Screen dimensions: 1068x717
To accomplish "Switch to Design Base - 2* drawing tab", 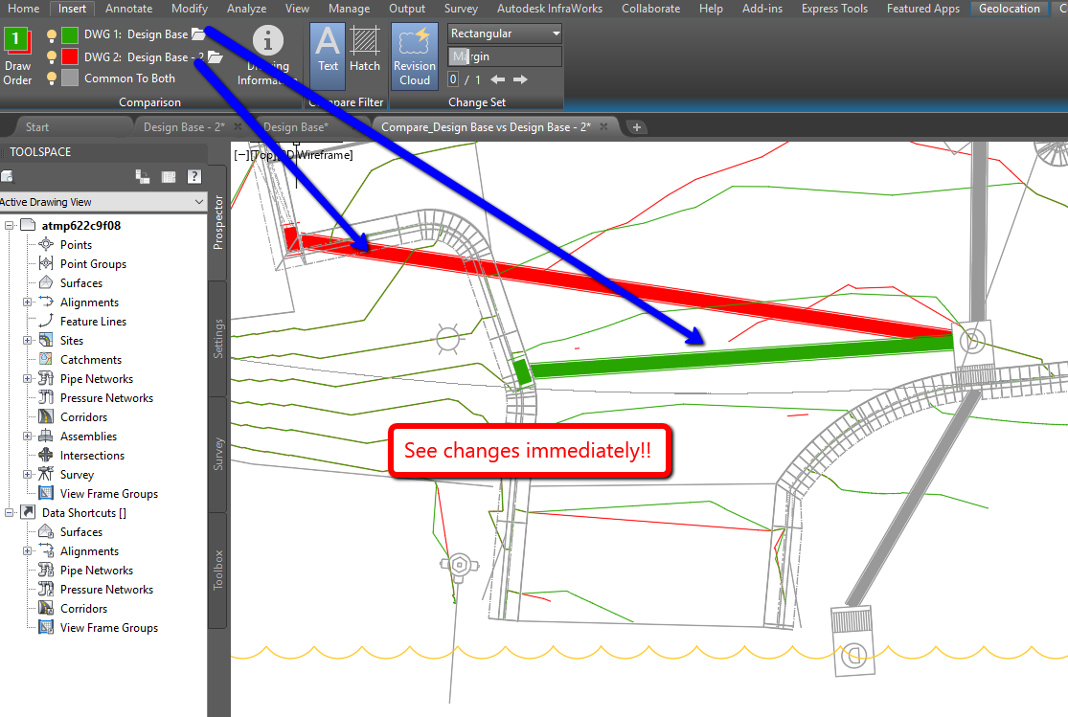I will tap(184, 127).
